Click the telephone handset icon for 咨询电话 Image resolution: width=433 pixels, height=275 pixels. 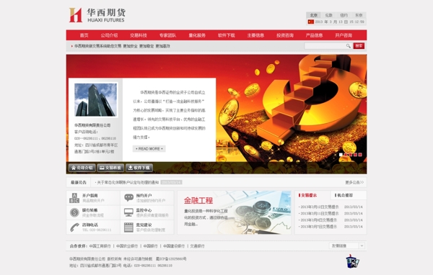[74, 227]
